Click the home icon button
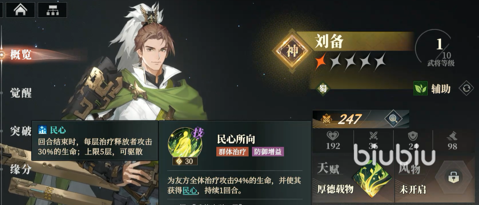479x205 pixels. [x=20, y=10]
